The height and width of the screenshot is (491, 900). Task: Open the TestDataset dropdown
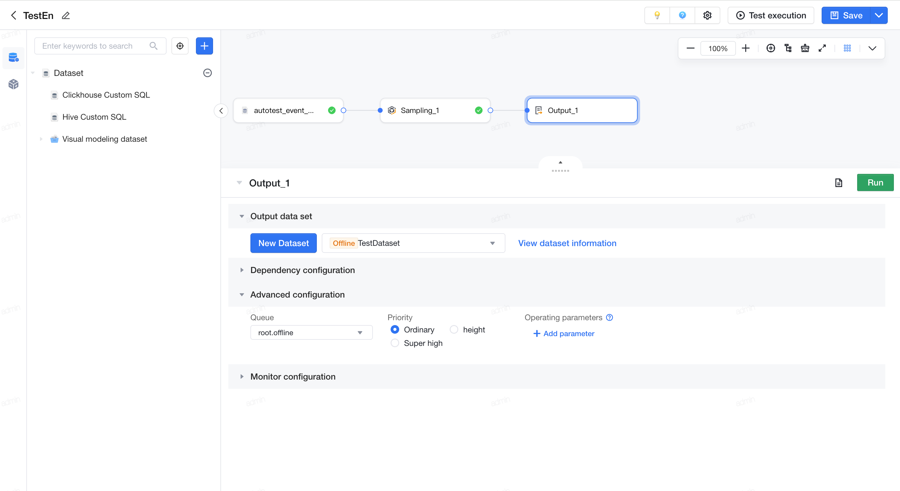pyautogui.click(x=413, y=243)
